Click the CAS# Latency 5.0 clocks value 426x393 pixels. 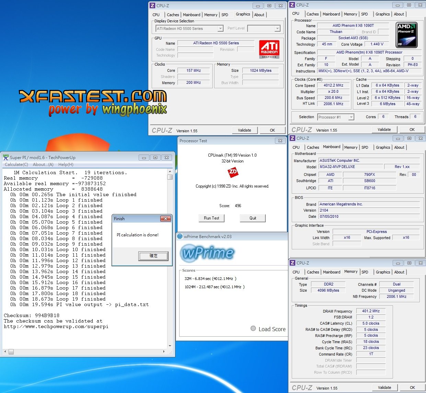(x=371, y=323)
